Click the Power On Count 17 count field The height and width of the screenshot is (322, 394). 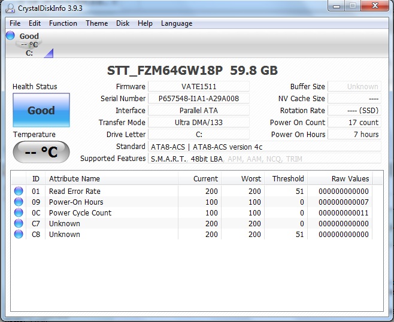click(x=354, y=122)
